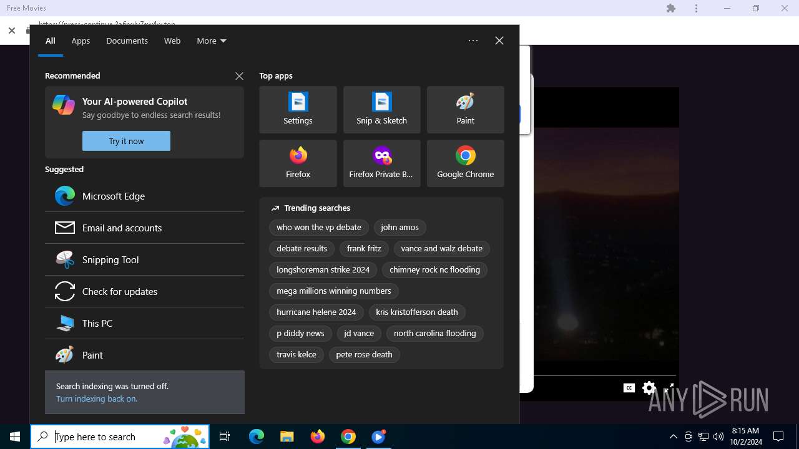Image resolution: width=799 pixels, height=449 pixels.
Task: Open search panel options (three dots)
Action: click(x=473, y=41)
